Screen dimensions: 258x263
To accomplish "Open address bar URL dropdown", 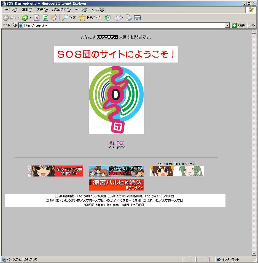I will [x=227, y=25].
